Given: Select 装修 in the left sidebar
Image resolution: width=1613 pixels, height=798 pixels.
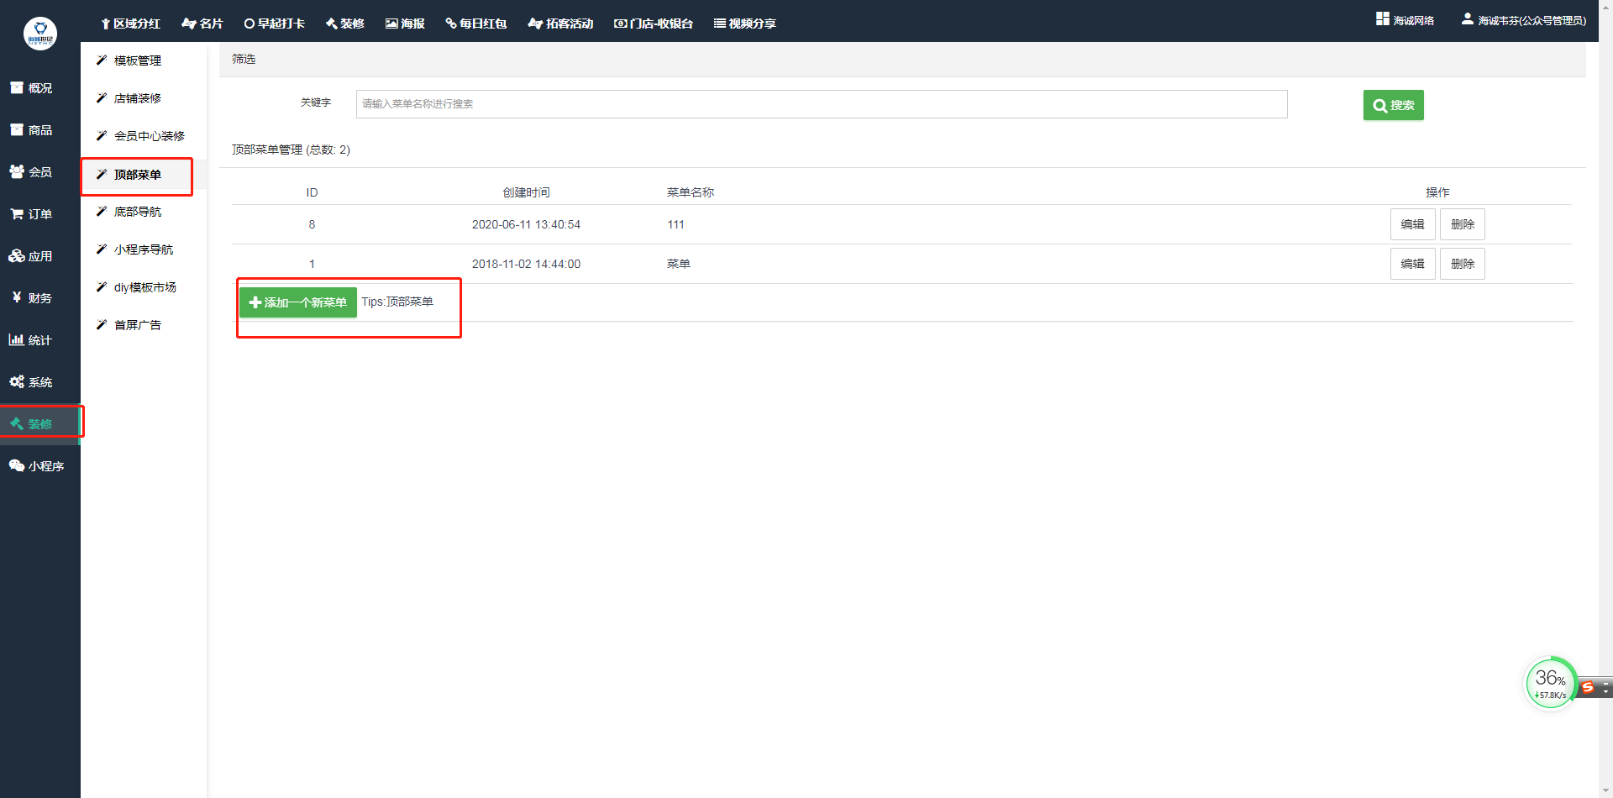Looking at the screenshot, I should click(39, 424).
